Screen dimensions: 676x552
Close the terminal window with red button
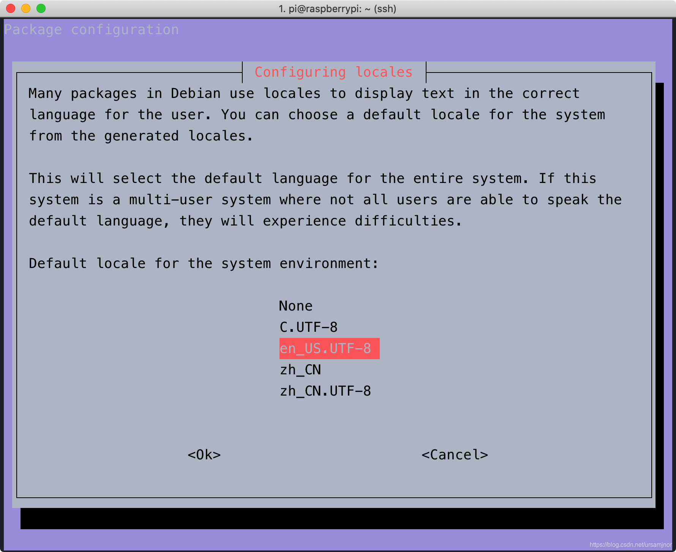[11, 8]
